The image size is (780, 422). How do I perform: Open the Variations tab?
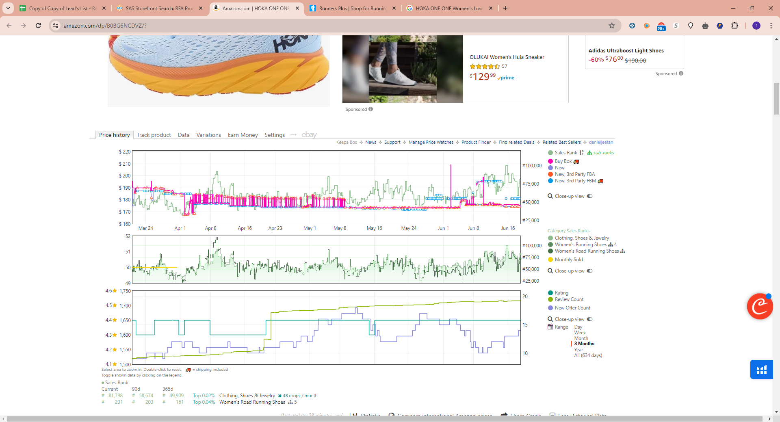tap(209, 135)
